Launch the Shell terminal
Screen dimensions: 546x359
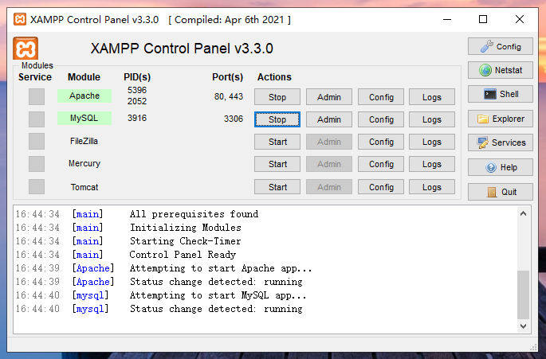coord(501,94)
